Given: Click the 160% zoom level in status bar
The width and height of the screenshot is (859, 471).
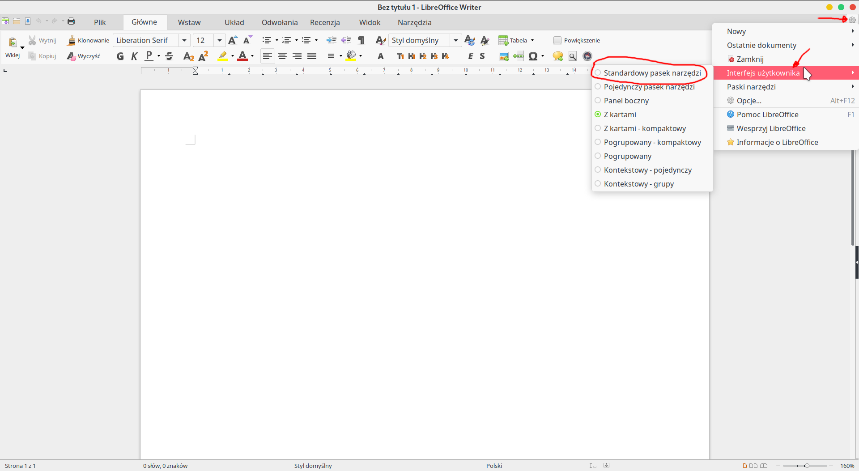Looking at the screenshot, I should [x=847, y=466].
